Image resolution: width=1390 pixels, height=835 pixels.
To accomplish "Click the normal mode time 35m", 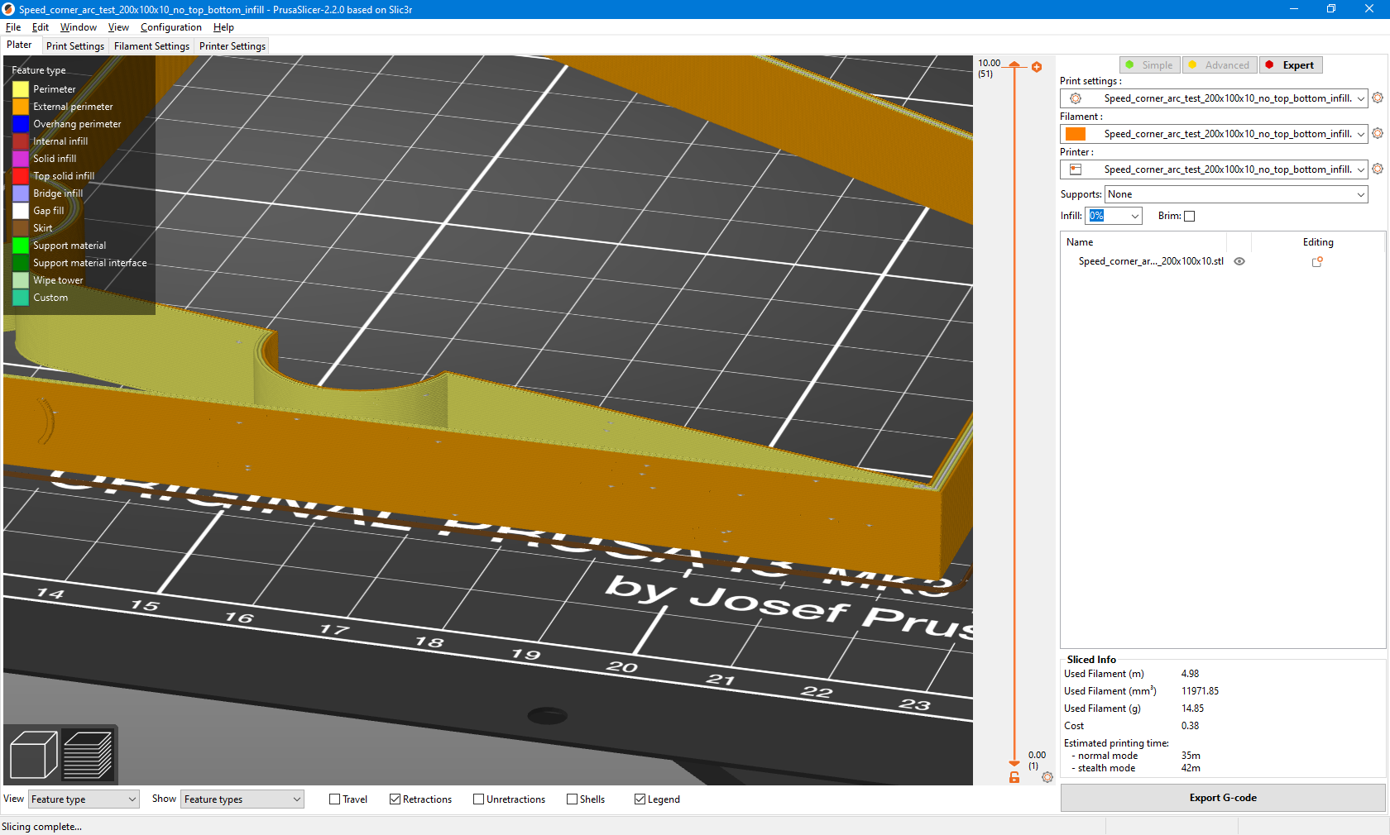I will click(1191, 756).
